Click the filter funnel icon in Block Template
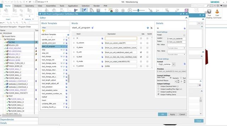The image size is (227, 128). [x=43, y=31]
